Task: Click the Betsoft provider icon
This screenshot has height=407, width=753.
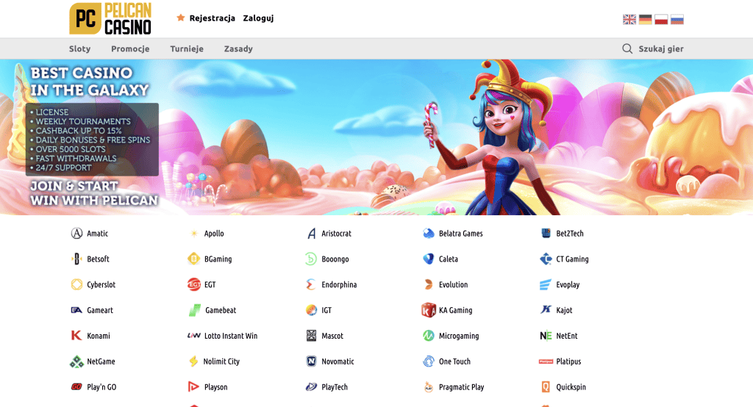Action: [x=76, y=259]
